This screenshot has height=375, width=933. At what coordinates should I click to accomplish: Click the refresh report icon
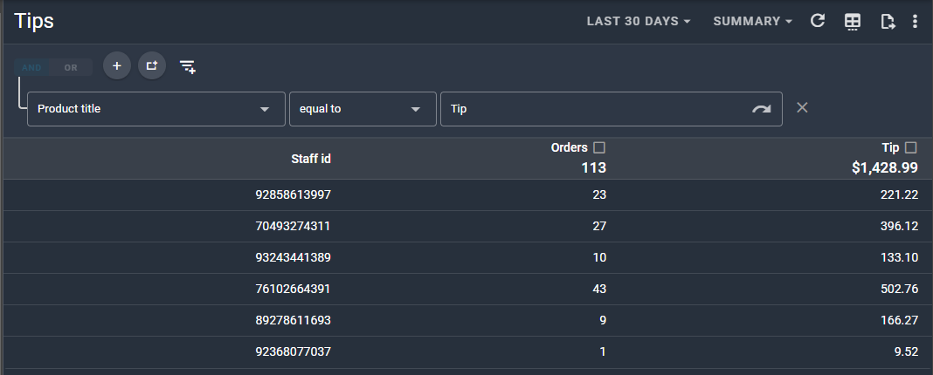(818, 22)
